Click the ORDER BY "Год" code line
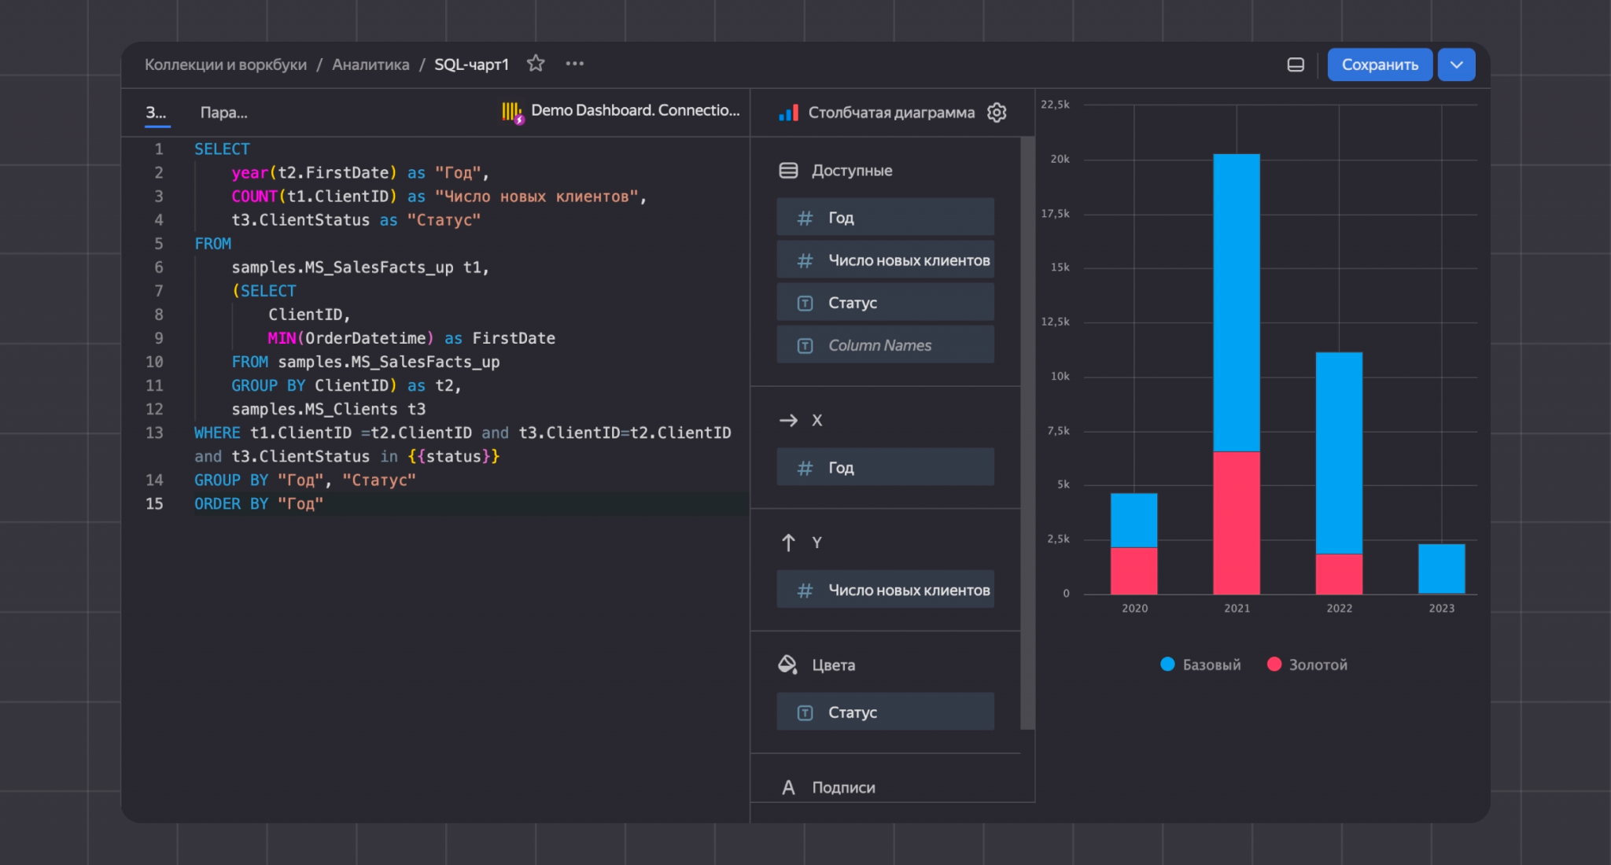This screenshot has height=865, width=1611. tap(259, 503)
